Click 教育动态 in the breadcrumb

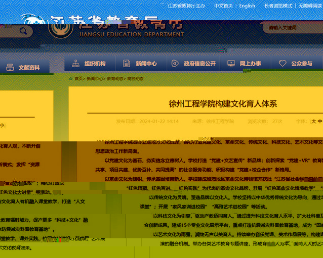tap(114, 79)
